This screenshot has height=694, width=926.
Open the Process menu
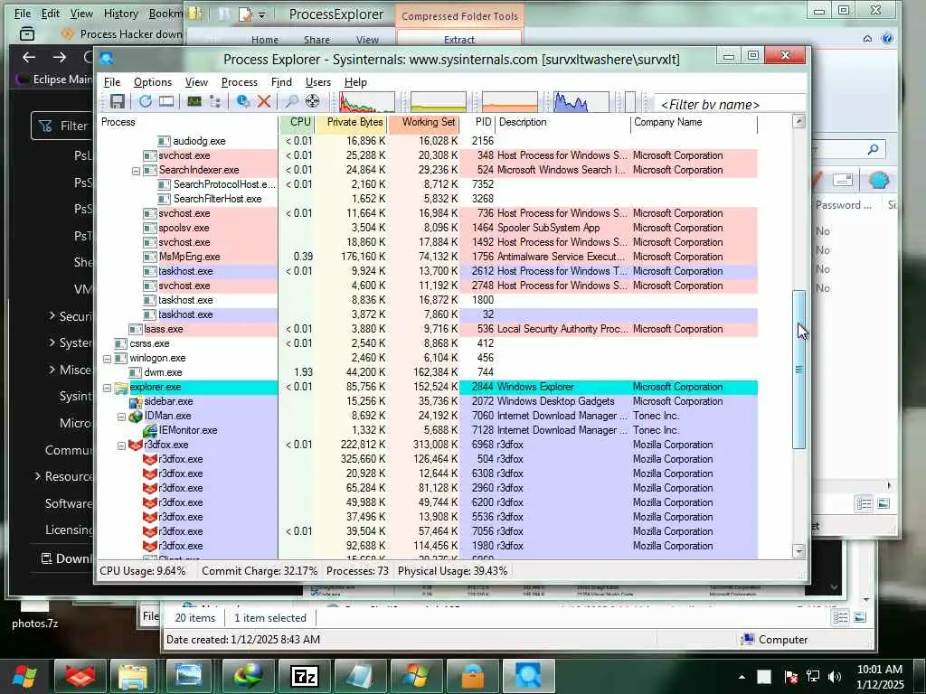(x=239, y=82)
